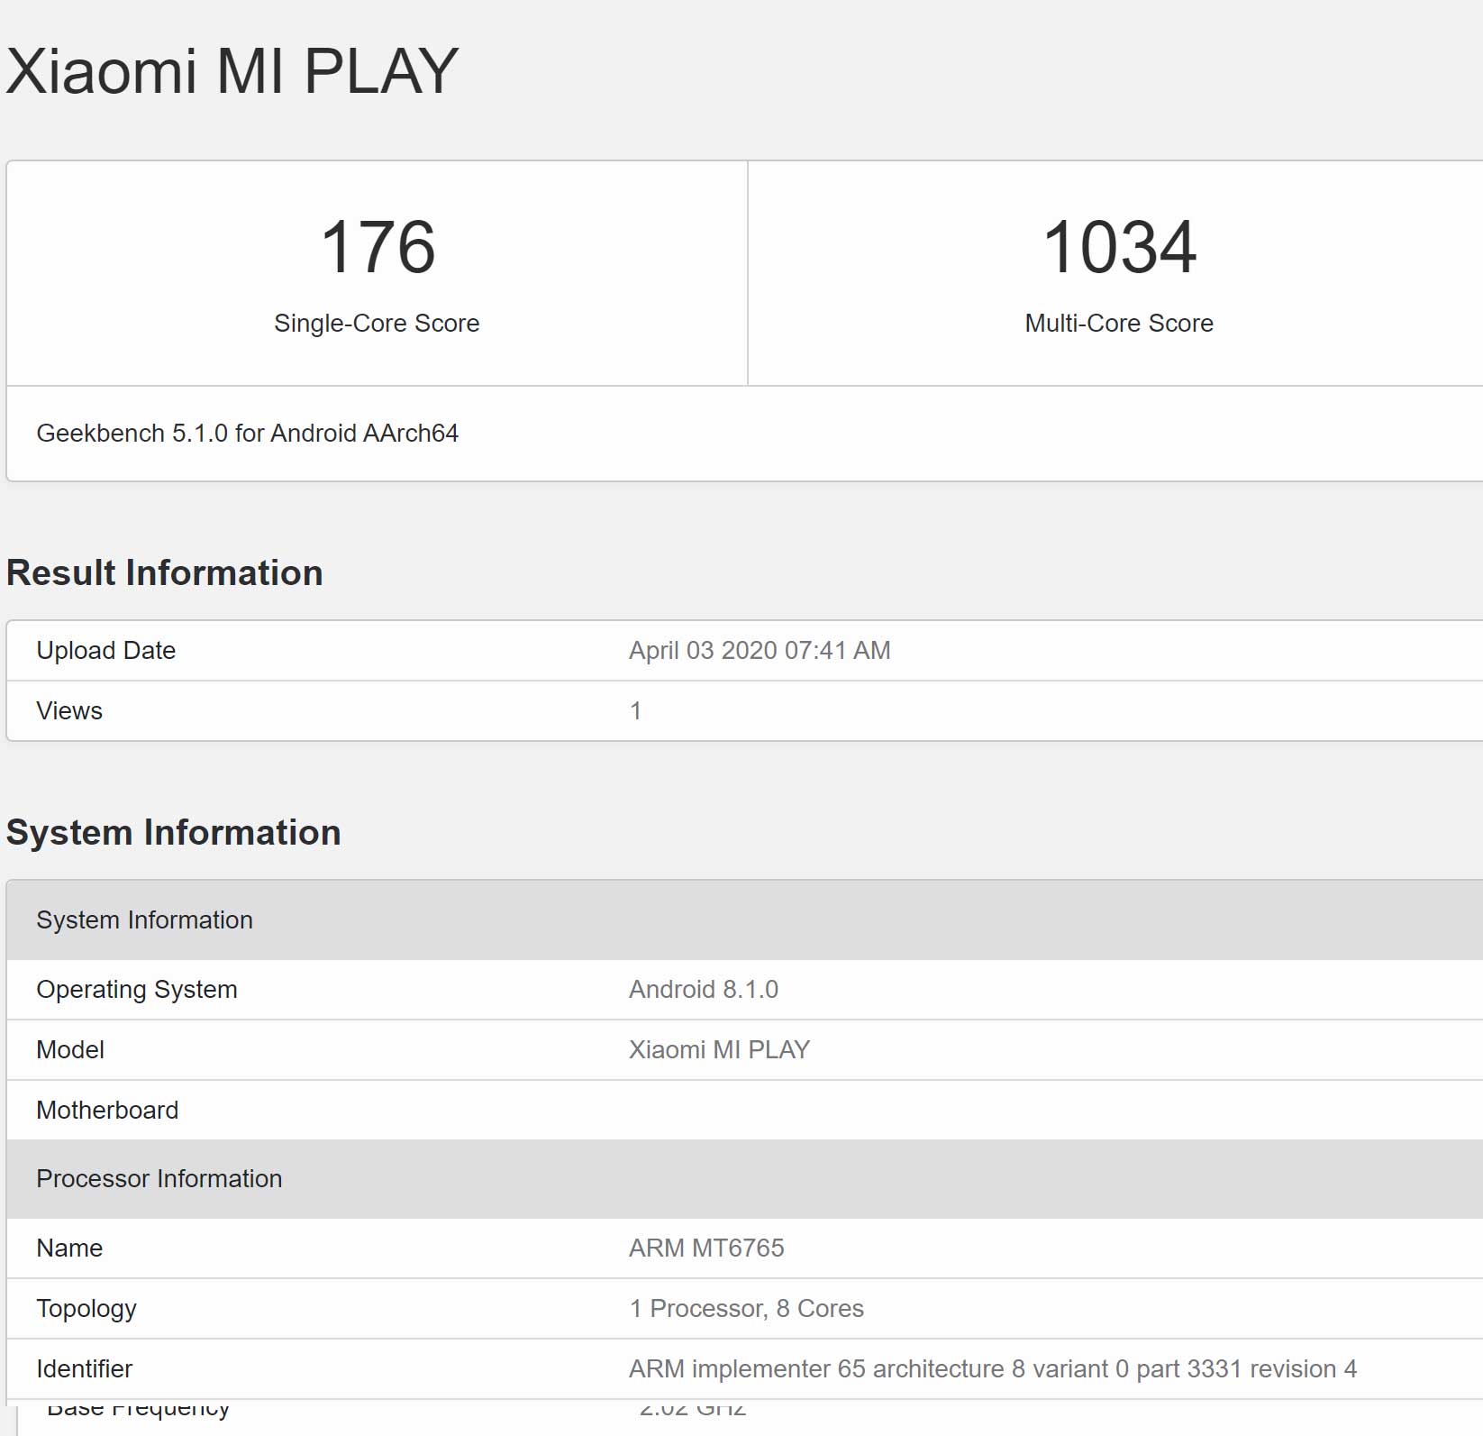1483x1436 pixels.
Task: Select the Single-Core Score label
Action: [x=377, y=323]
